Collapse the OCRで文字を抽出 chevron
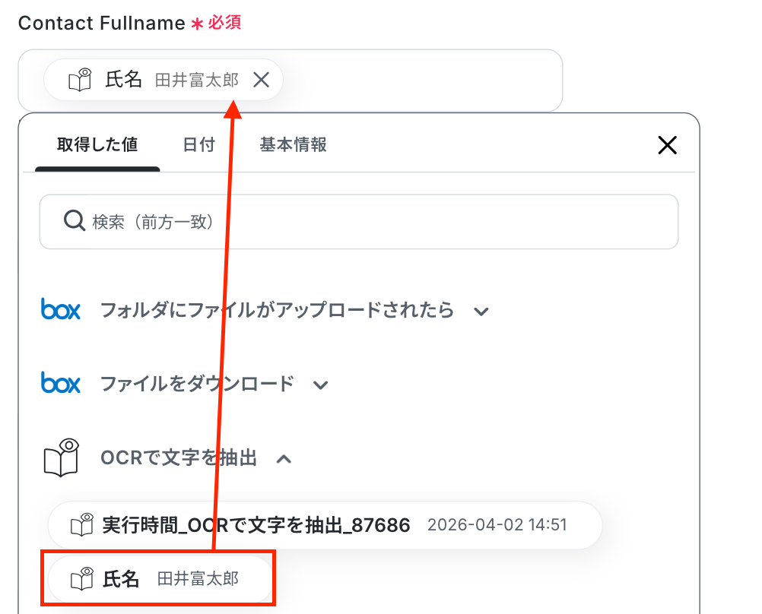 pos(284,458)
